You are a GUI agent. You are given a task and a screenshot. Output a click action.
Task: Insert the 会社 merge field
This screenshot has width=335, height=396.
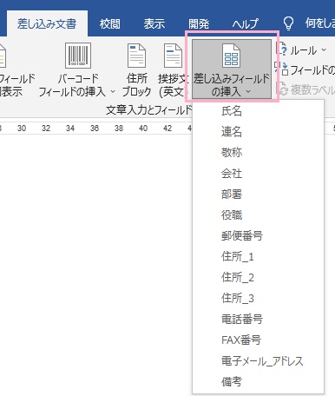[x=258, y=174]
